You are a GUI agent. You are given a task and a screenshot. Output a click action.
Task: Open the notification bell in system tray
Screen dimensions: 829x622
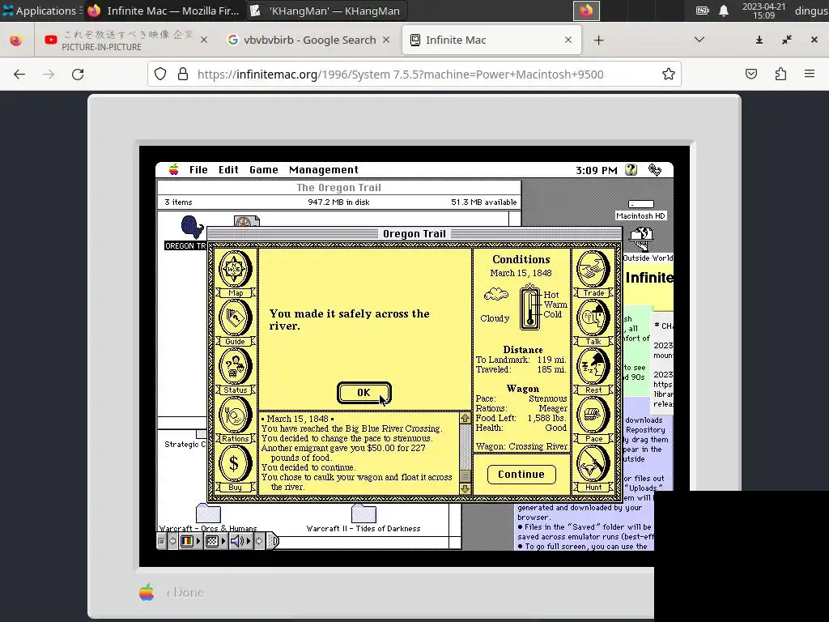(724, 11)
